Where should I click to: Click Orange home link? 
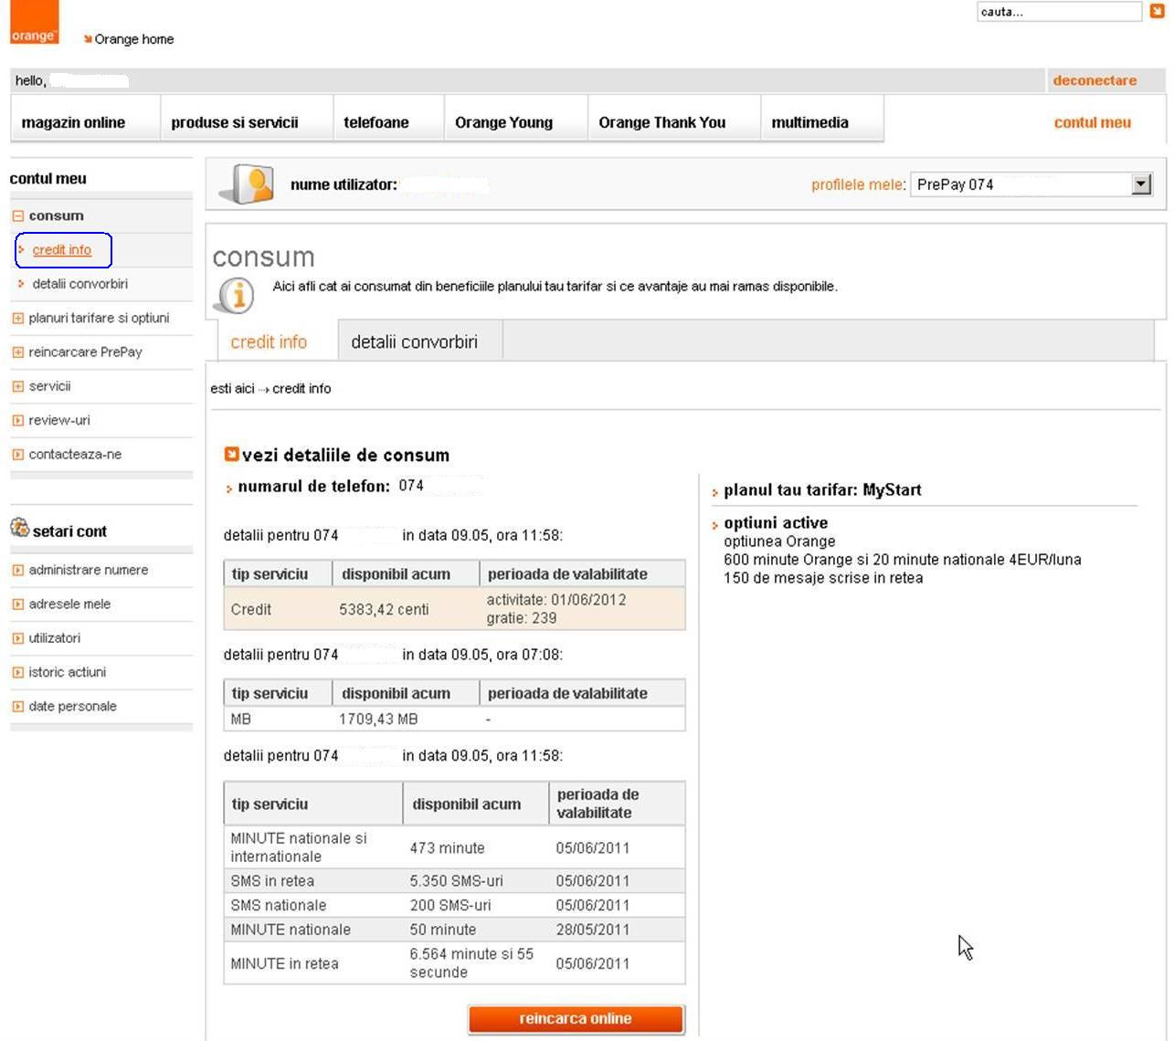click(133, 39)
